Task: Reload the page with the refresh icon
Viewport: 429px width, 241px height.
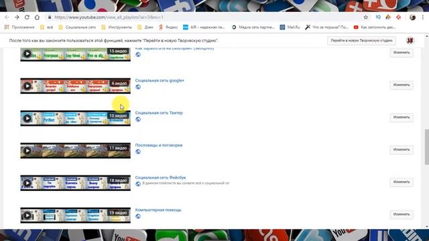Action: pyautogui.click(x=27, y=17)
